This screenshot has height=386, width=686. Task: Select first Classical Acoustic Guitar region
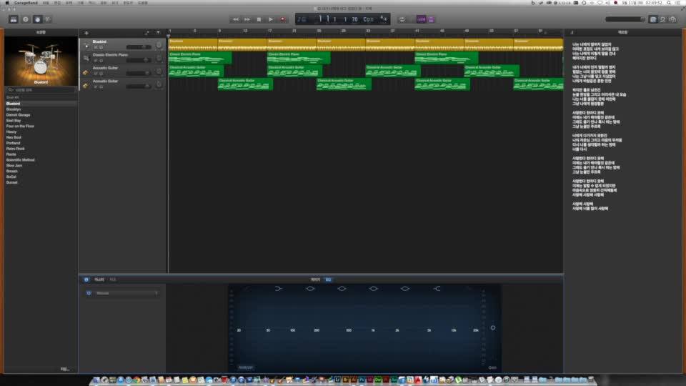[196, 71]
